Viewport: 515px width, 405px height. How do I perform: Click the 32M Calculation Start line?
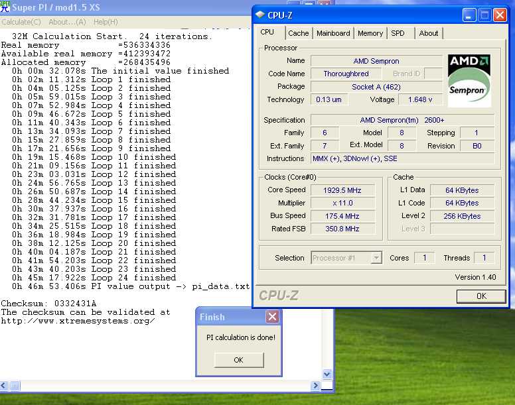(112, 36)
